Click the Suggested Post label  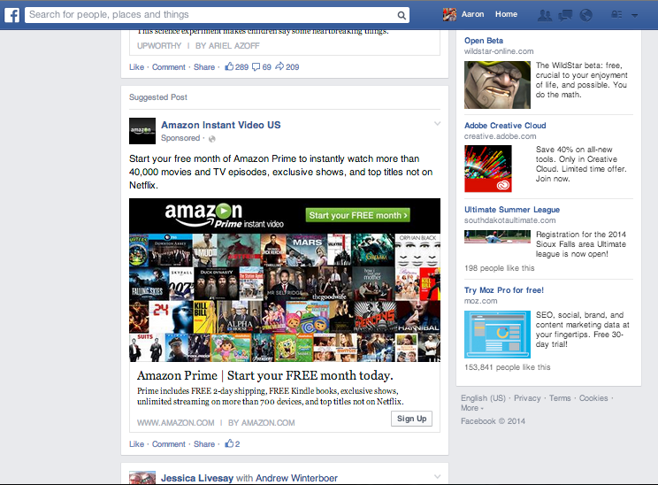click(157, 97)
